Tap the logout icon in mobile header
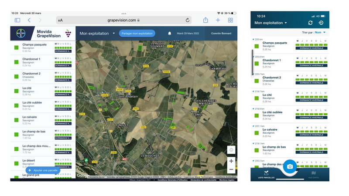This screenshot has height=196, width=349. pos(321,23)
